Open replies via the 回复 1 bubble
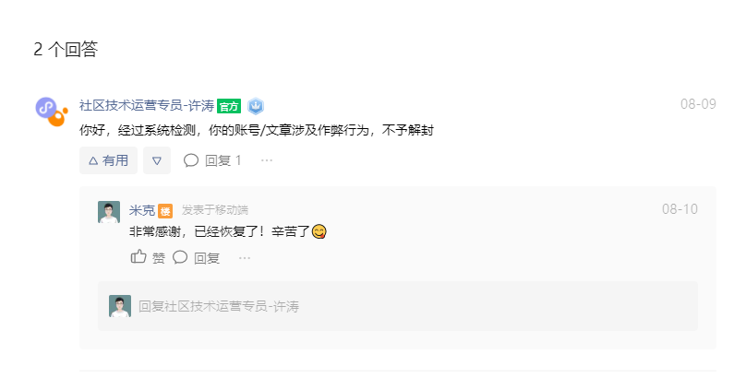The height and width of the screenshot is (377, 746). click(212, 160)
